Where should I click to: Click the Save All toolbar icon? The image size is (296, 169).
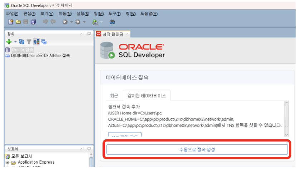[33, 22]
